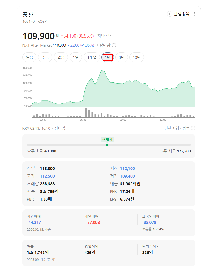The height and width of the screenshot is (271, 215).
Task: Open the 면책조항 disclaimer link
Action: coord(172,128)
